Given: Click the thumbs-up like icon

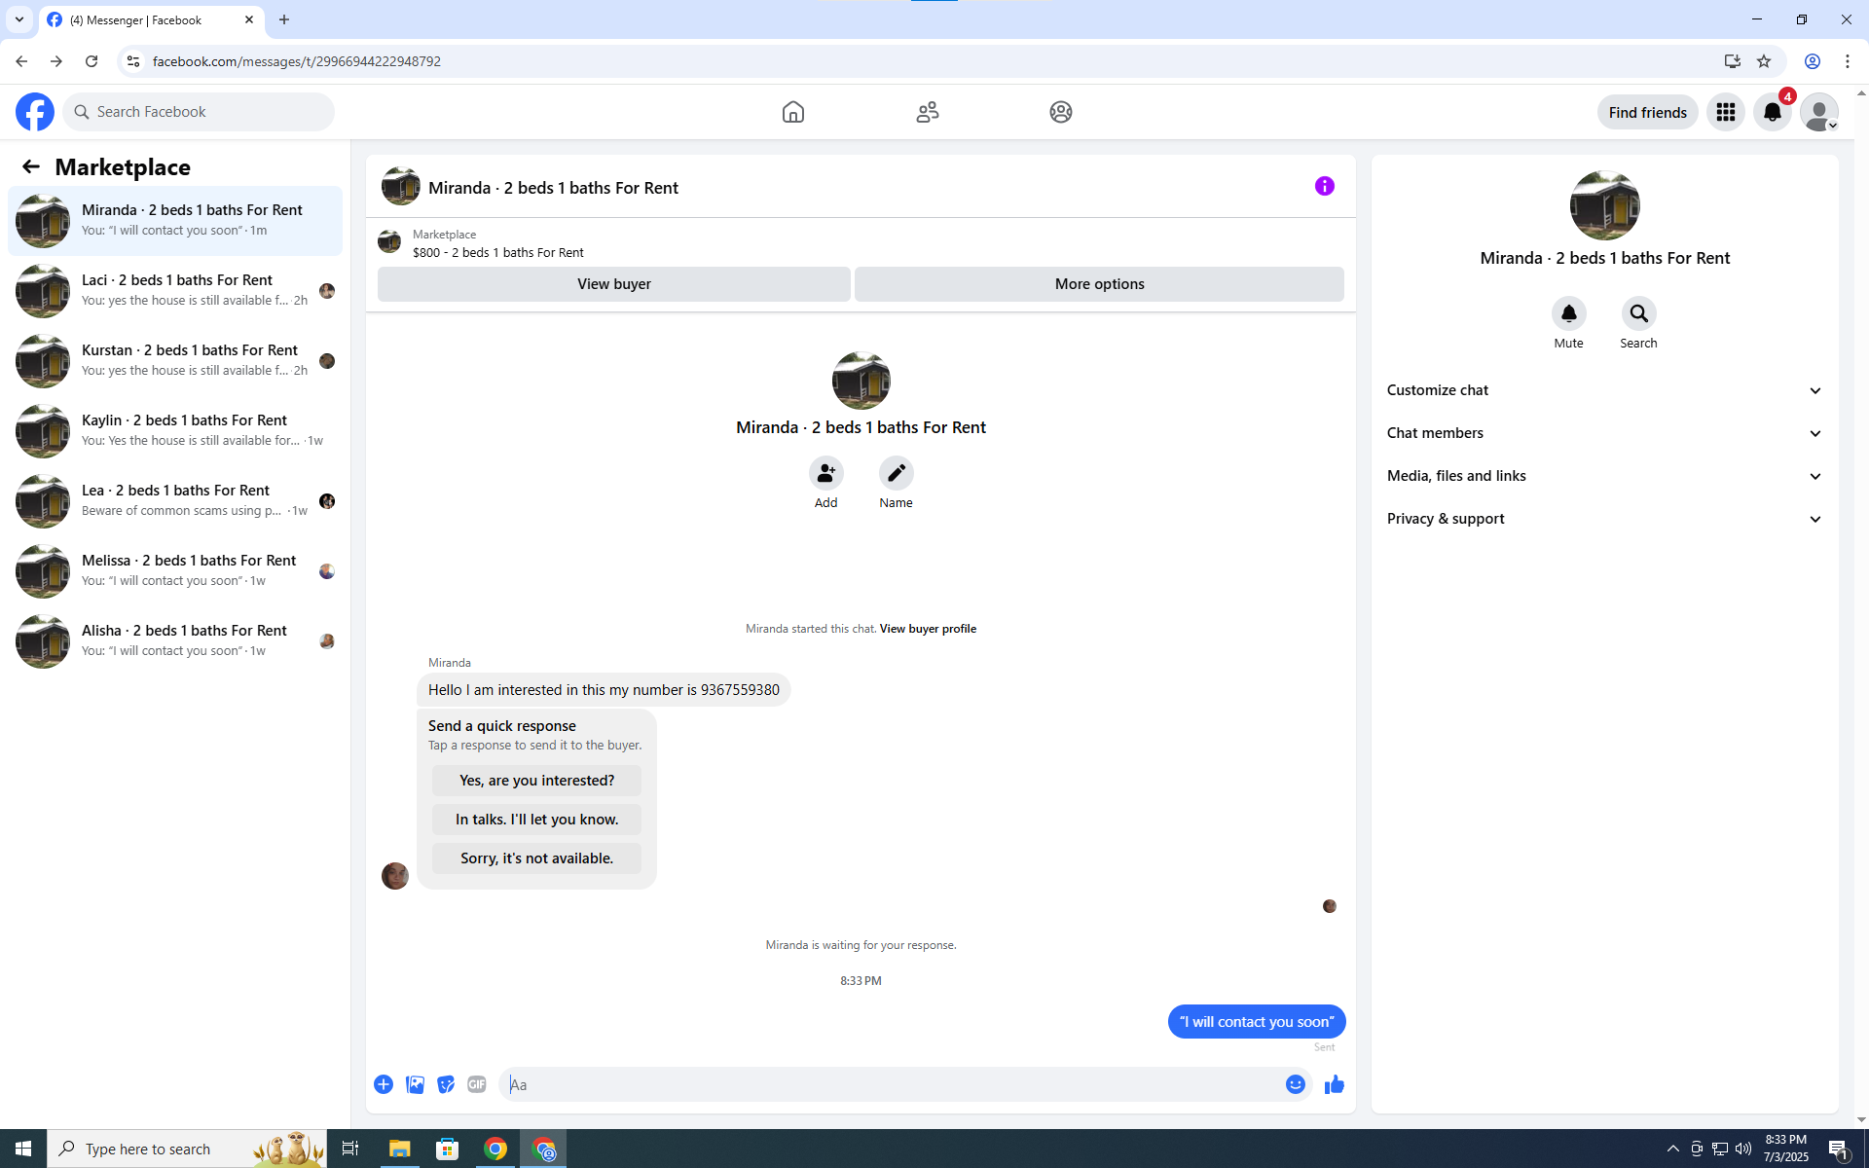Looking at the screenshot, I should [x=1334, y=1084].
